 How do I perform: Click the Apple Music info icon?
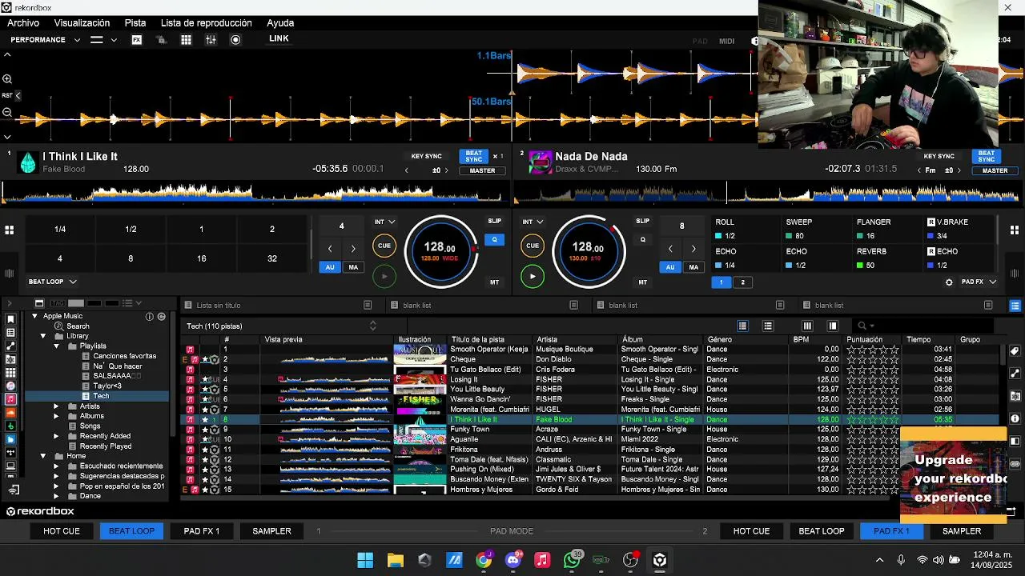[149, 317]
